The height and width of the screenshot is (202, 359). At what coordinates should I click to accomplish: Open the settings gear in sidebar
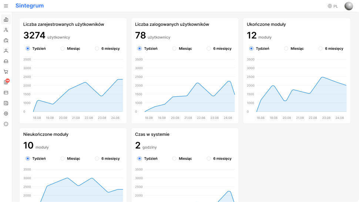[6, 113]
